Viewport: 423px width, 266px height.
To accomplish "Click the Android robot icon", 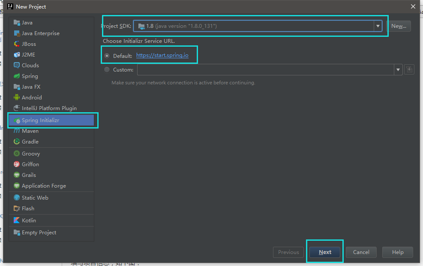I will coord(17,97).
